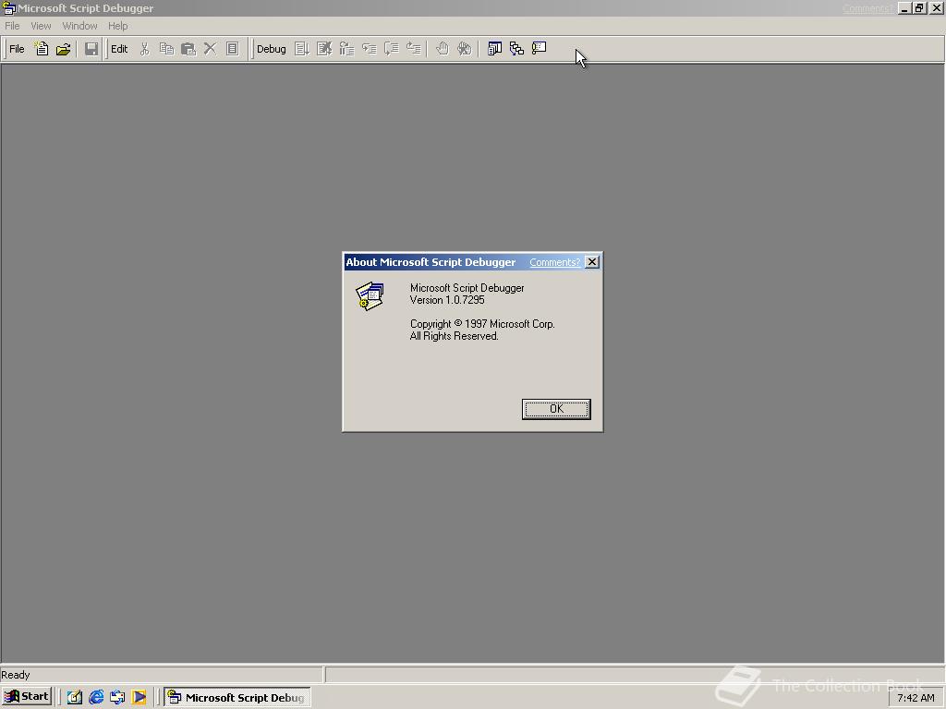Open the Command Window icon

click(539, 49)
